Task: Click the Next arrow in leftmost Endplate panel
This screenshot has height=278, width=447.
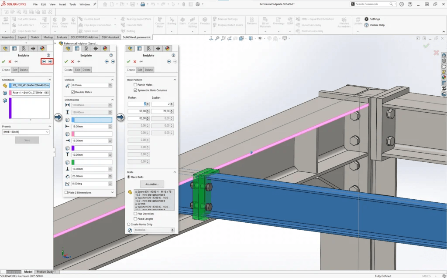Action: pos(50,62)
